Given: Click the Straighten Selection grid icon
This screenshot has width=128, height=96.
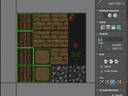Looking at the screenshot, I should [105, 15].
